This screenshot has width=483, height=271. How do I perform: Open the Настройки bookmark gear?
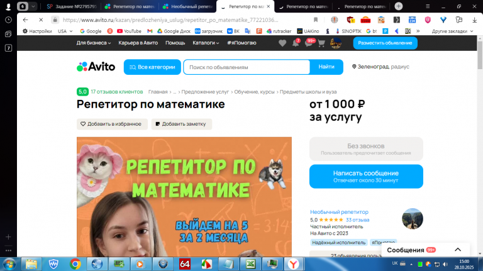(37, 31)
